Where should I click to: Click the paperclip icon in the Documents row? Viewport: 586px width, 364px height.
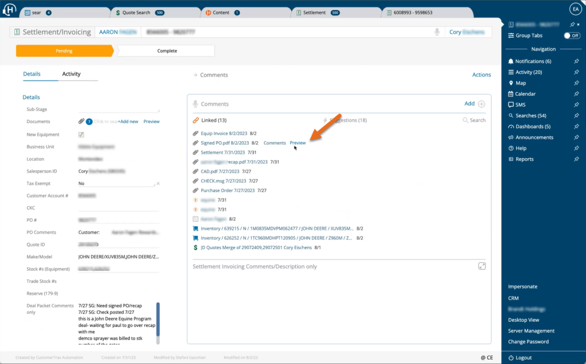pos(81,122)
